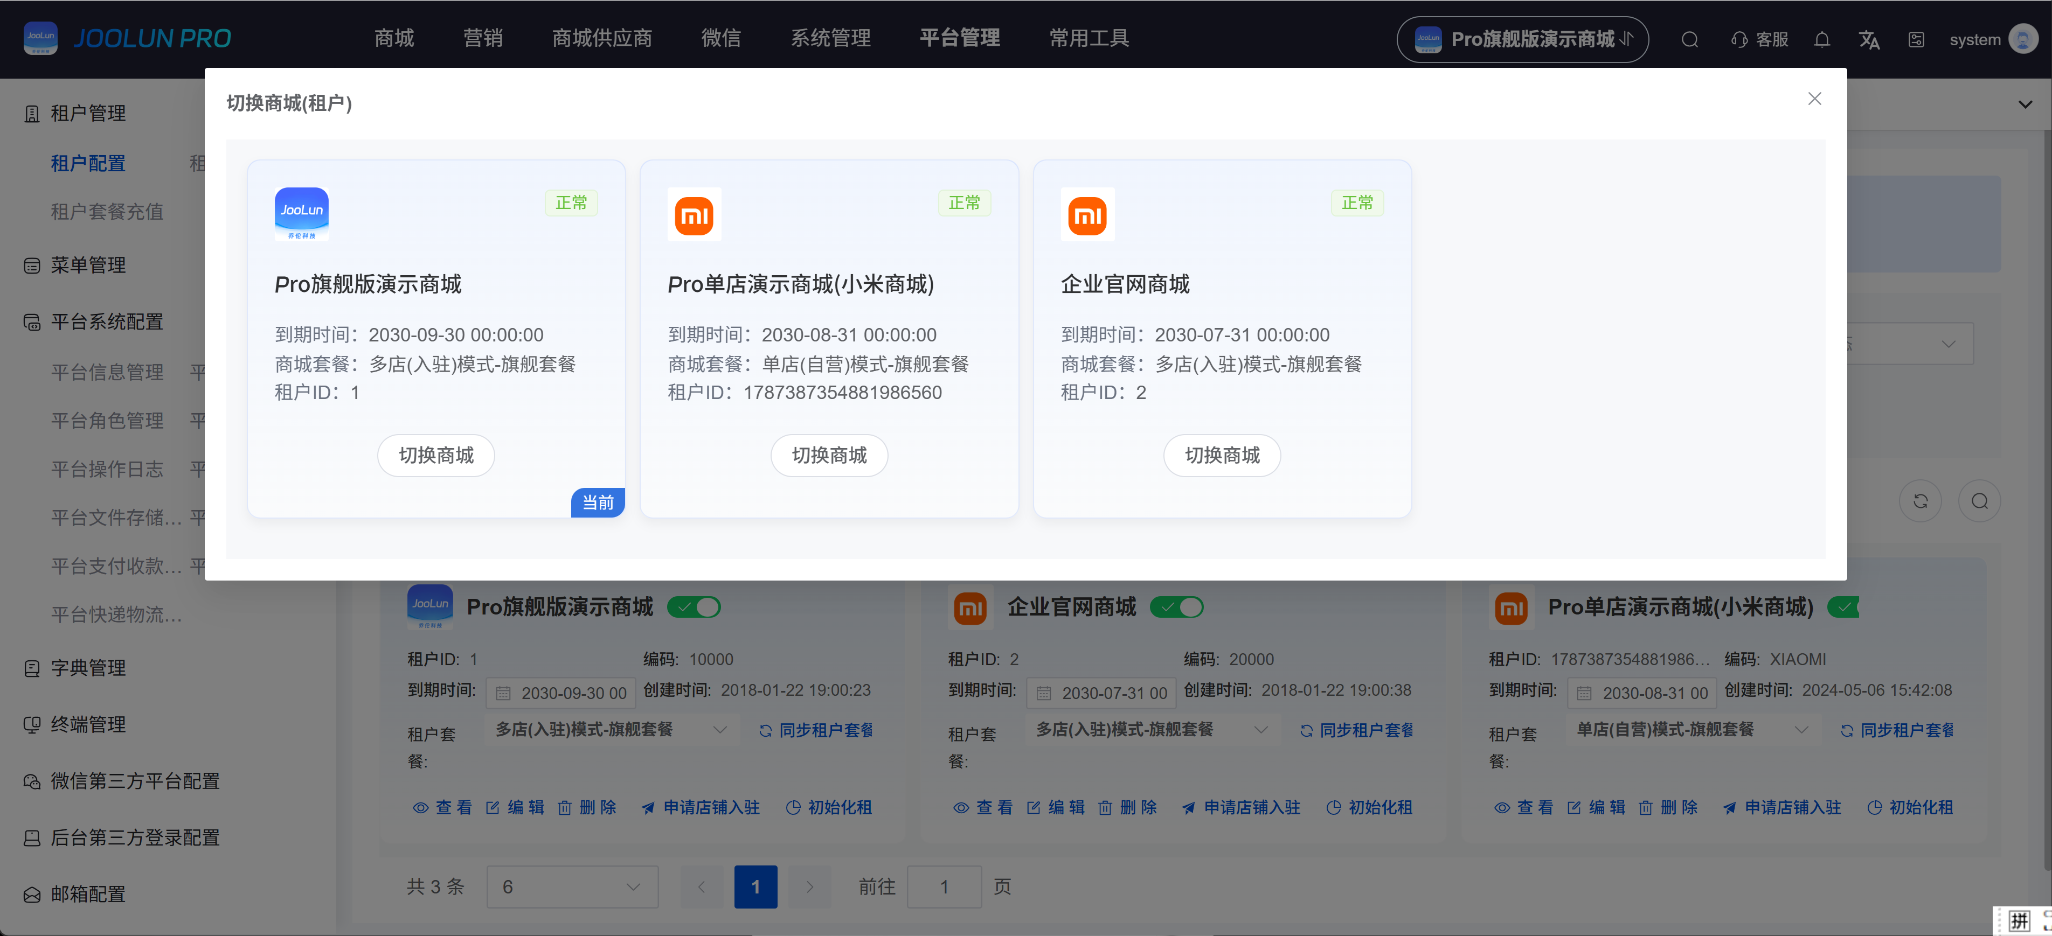Image resolution: width=2052 pixels, height=936 pixels.
Task: Click the Mi logo on Pro单店演示商城 card
Action: coord(695,213)
